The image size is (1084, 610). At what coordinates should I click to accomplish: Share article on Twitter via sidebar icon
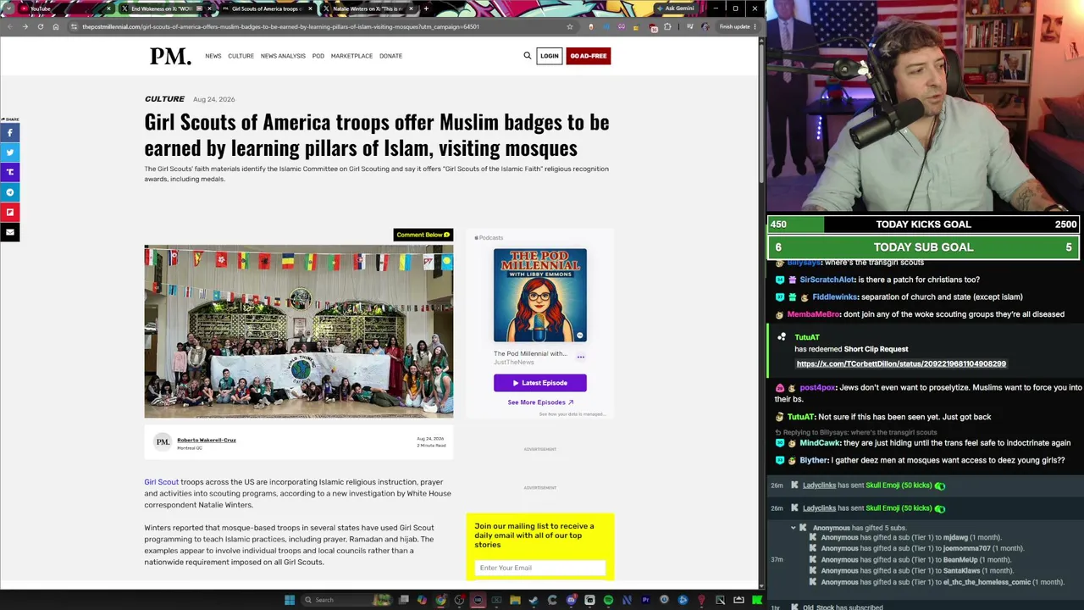[10, 152]
